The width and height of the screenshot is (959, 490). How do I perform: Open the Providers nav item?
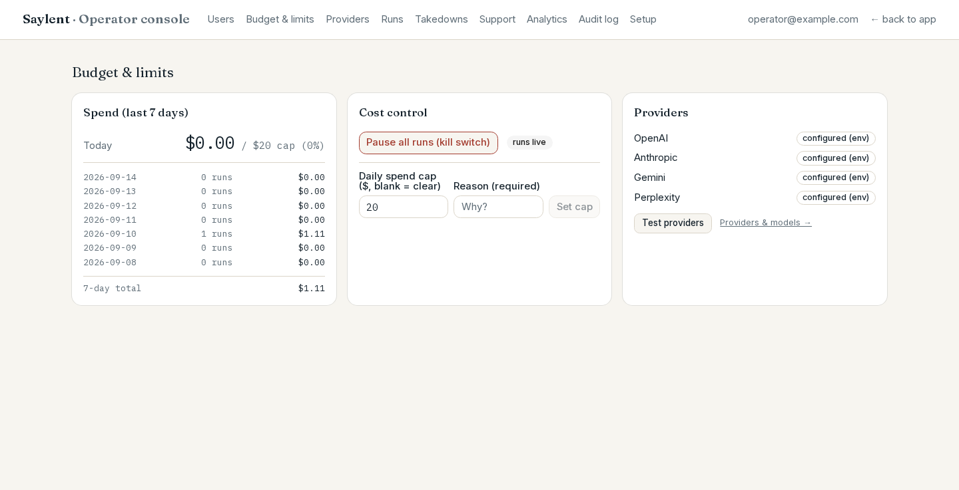[348, 19]
